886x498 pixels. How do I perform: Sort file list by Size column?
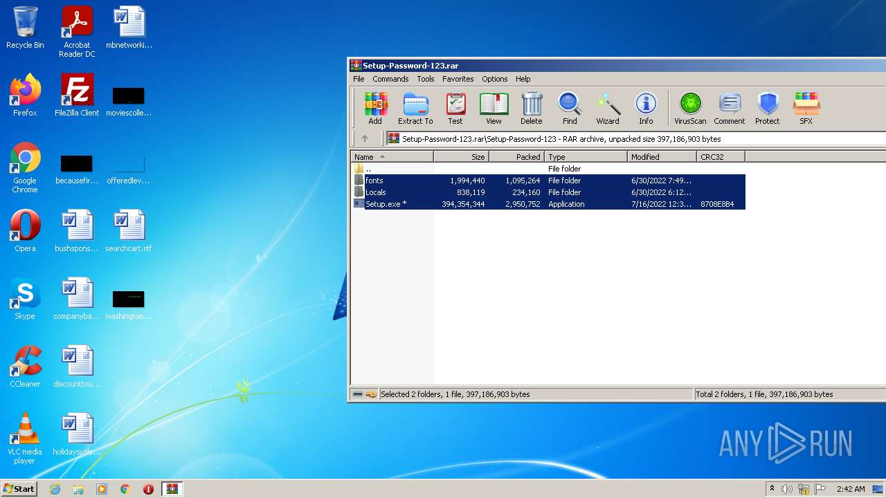click(x=462, y=157)
